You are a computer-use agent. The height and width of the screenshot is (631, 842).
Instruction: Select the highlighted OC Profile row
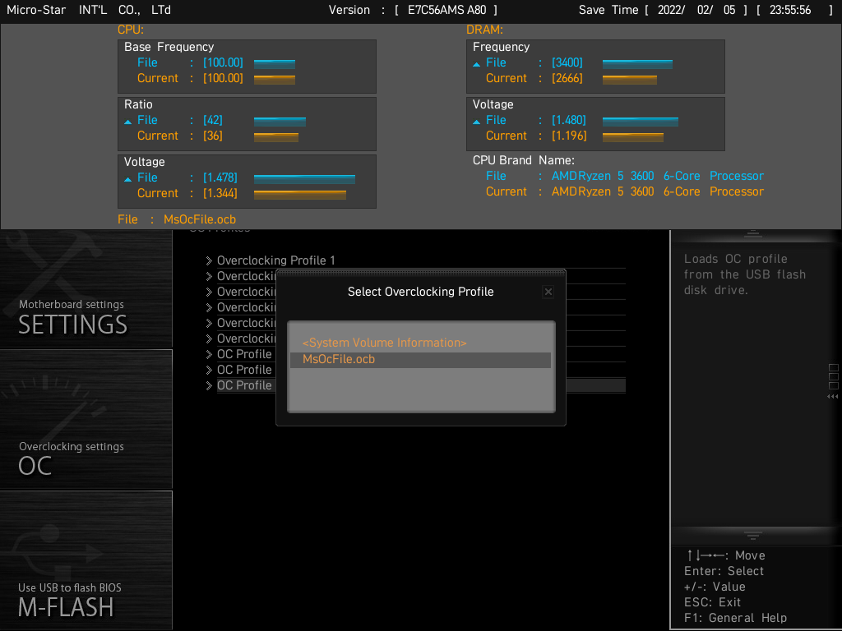pos(244,385)
